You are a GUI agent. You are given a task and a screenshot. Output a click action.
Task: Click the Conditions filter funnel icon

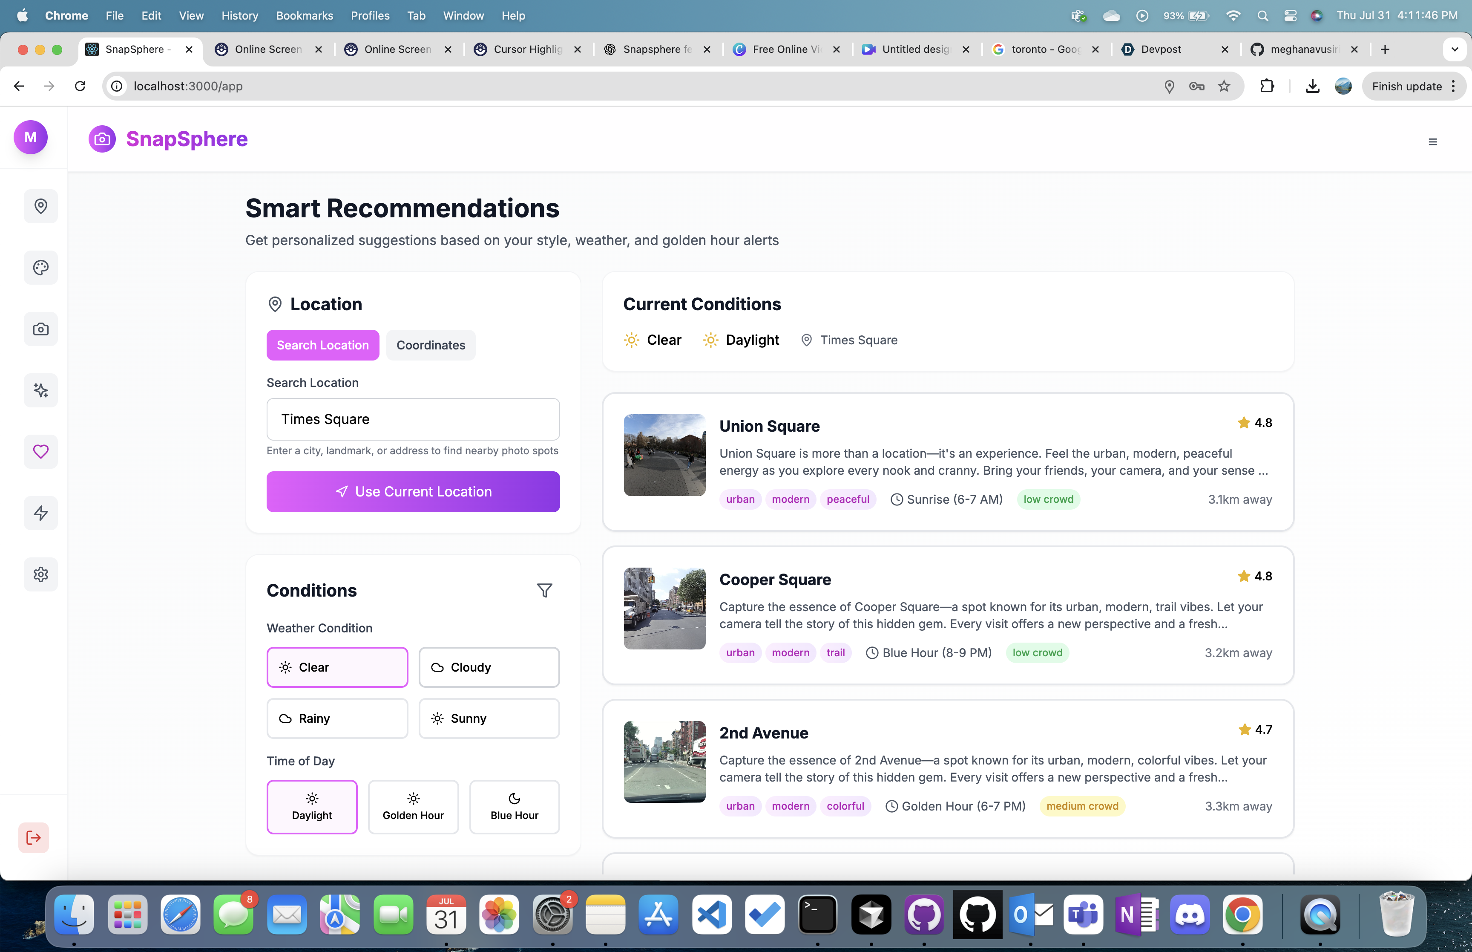(x=544, y=590)
